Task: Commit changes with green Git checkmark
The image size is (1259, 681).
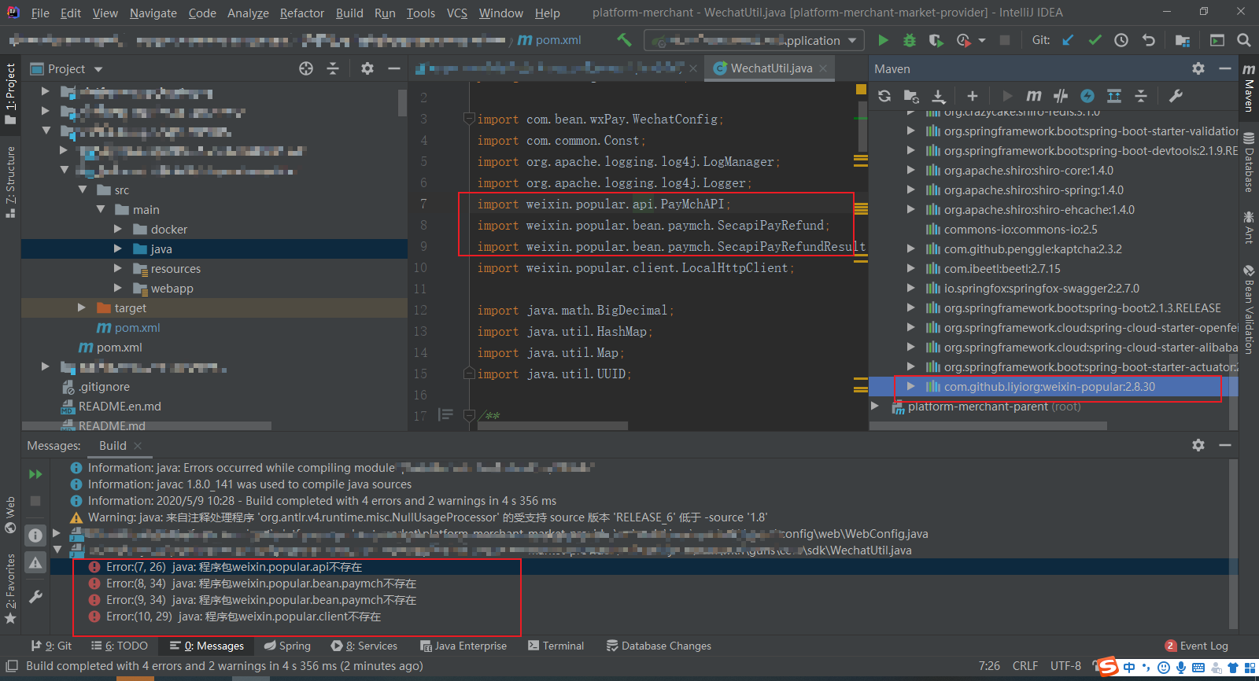Action: pyautogui.click(x=1095, y=40)
